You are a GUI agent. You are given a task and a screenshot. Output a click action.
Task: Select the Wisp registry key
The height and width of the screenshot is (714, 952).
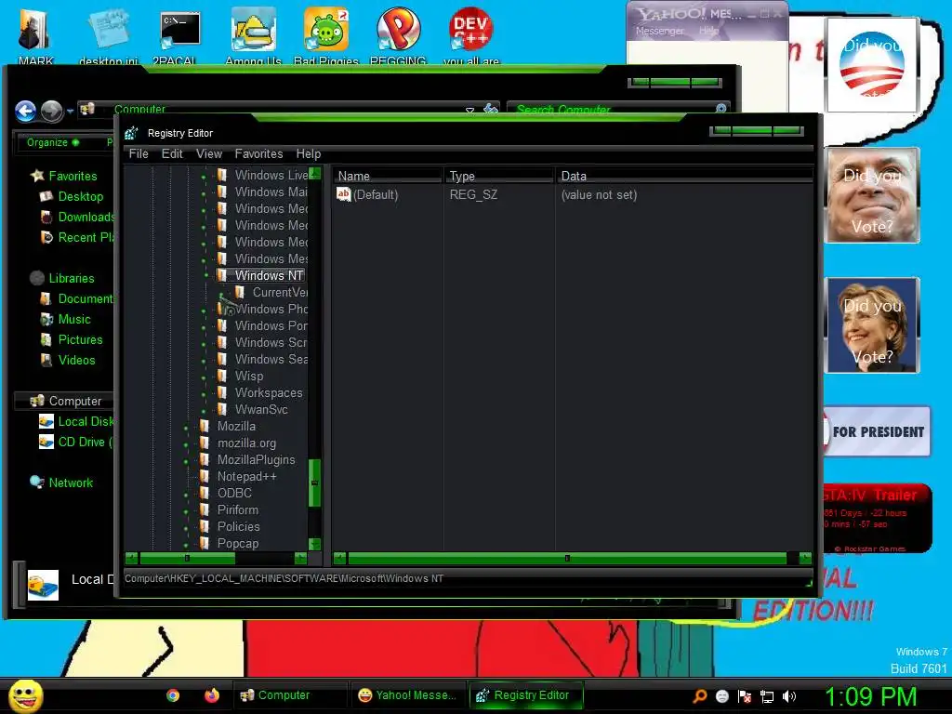click(x=249, y=376)
